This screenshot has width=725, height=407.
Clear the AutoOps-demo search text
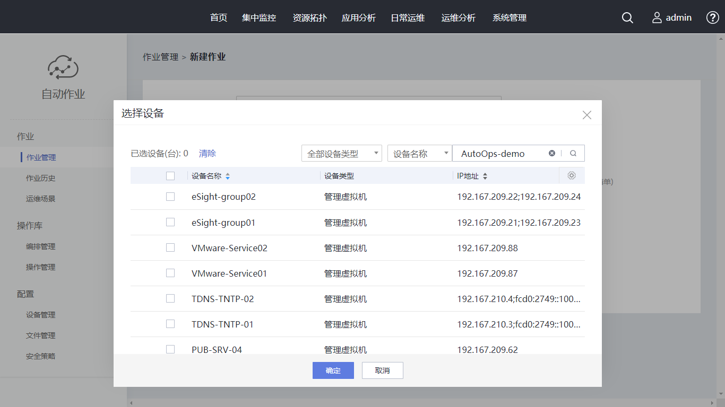(x=552, y=153)
